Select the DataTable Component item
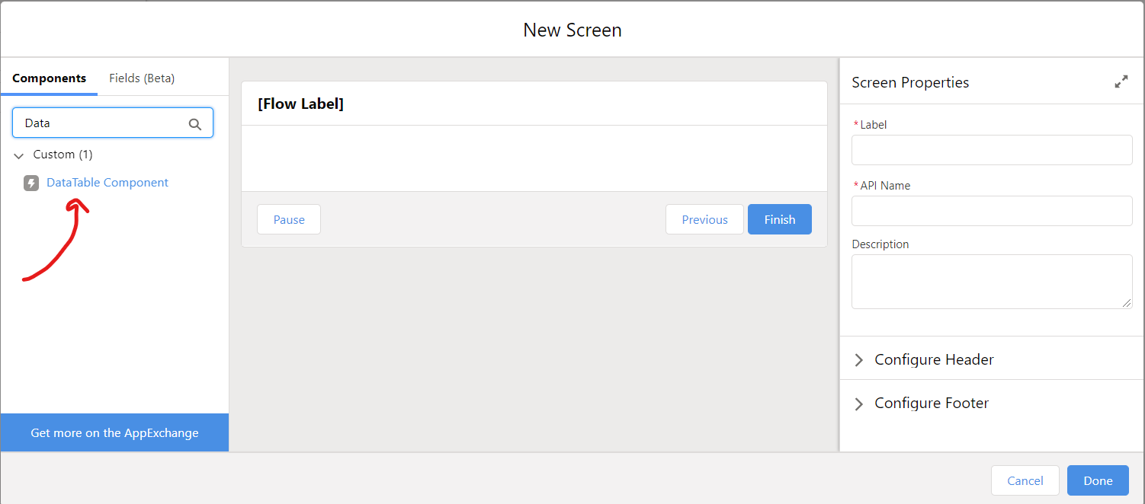The height and width of the screenshot is (504, 1145). pyautogui.click(x=107, y=183)
